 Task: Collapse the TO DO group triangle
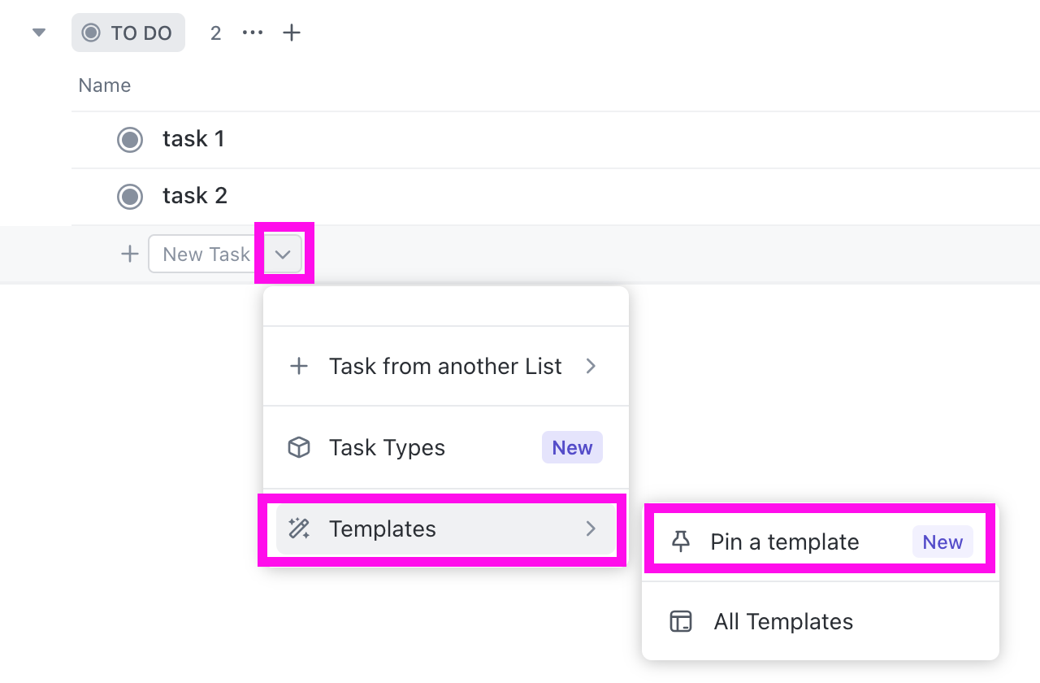click(38, 33)
